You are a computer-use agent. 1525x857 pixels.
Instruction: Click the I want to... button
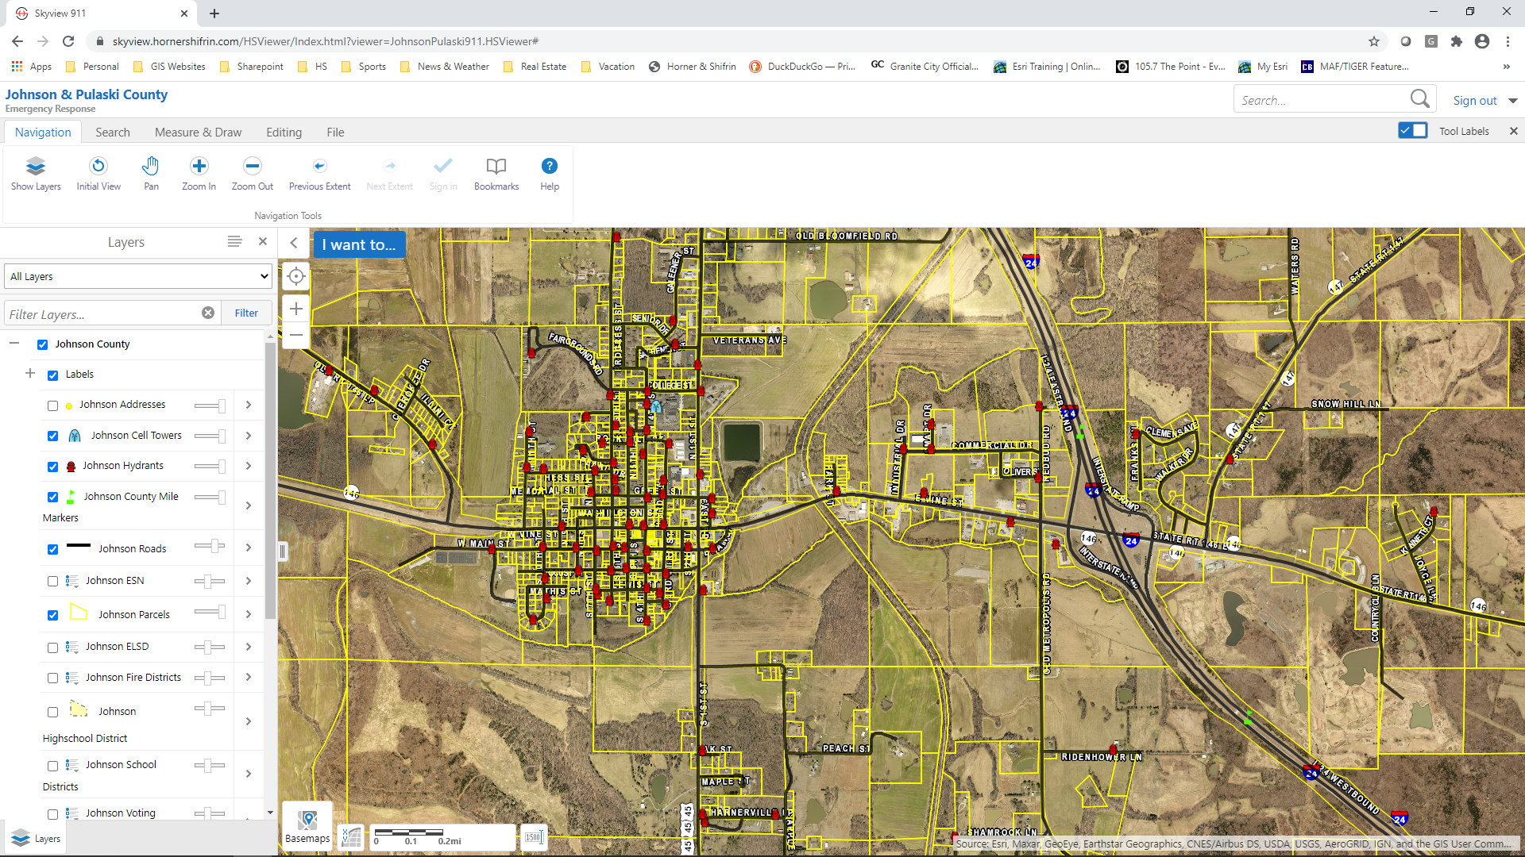(359, 244)
